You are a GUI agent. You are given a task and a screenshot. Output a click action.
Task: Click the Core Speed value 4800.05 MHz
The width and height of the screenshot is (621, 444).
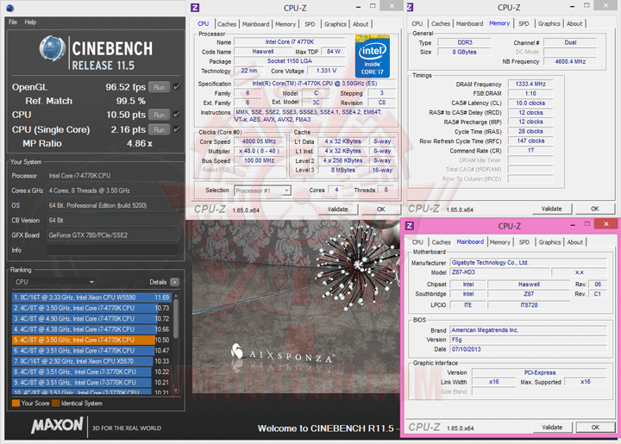[x=260, y=141]
